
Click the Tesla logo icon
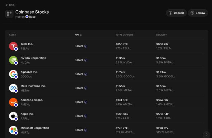tap(13, 46)
